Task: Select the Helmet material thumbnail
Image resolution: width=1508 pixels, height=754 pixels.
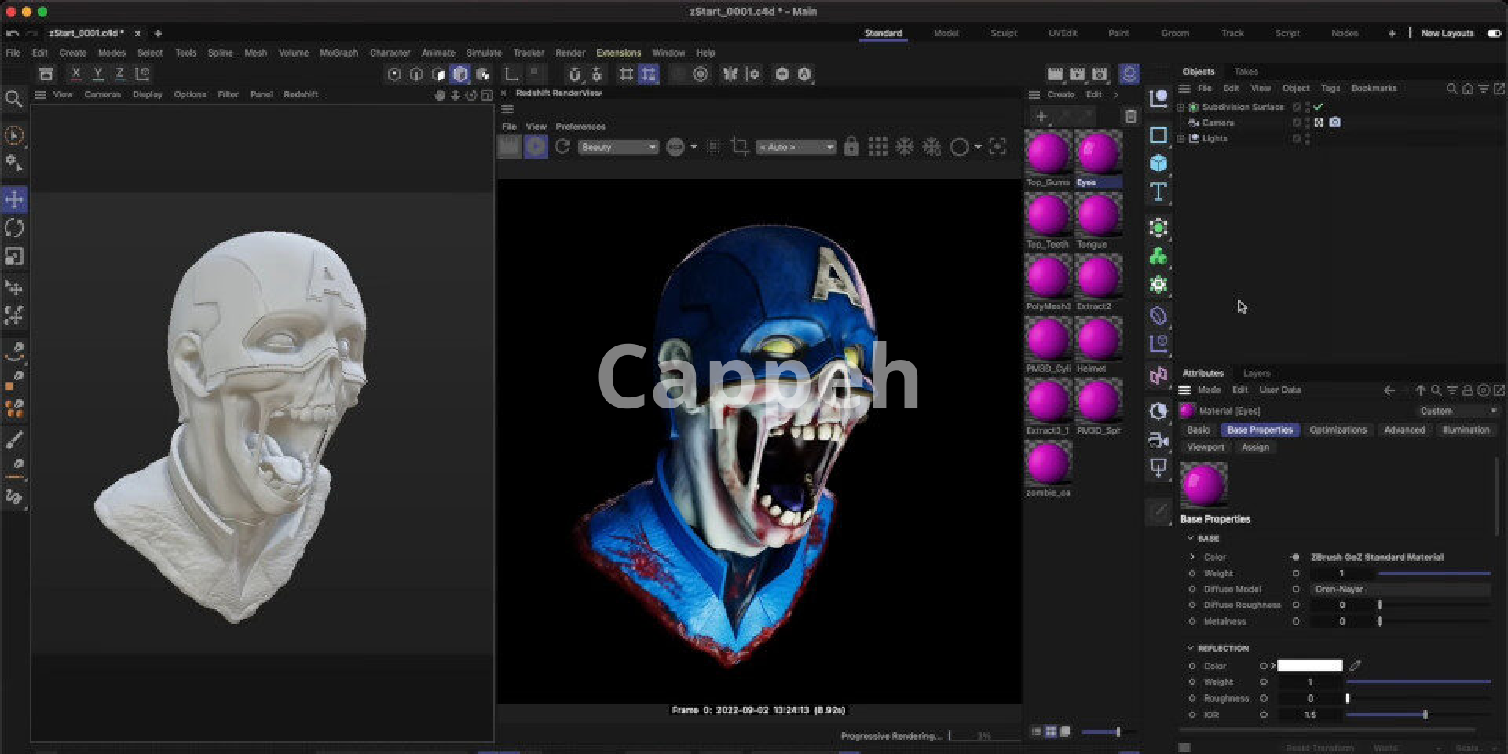Action: pos(1098,339)
